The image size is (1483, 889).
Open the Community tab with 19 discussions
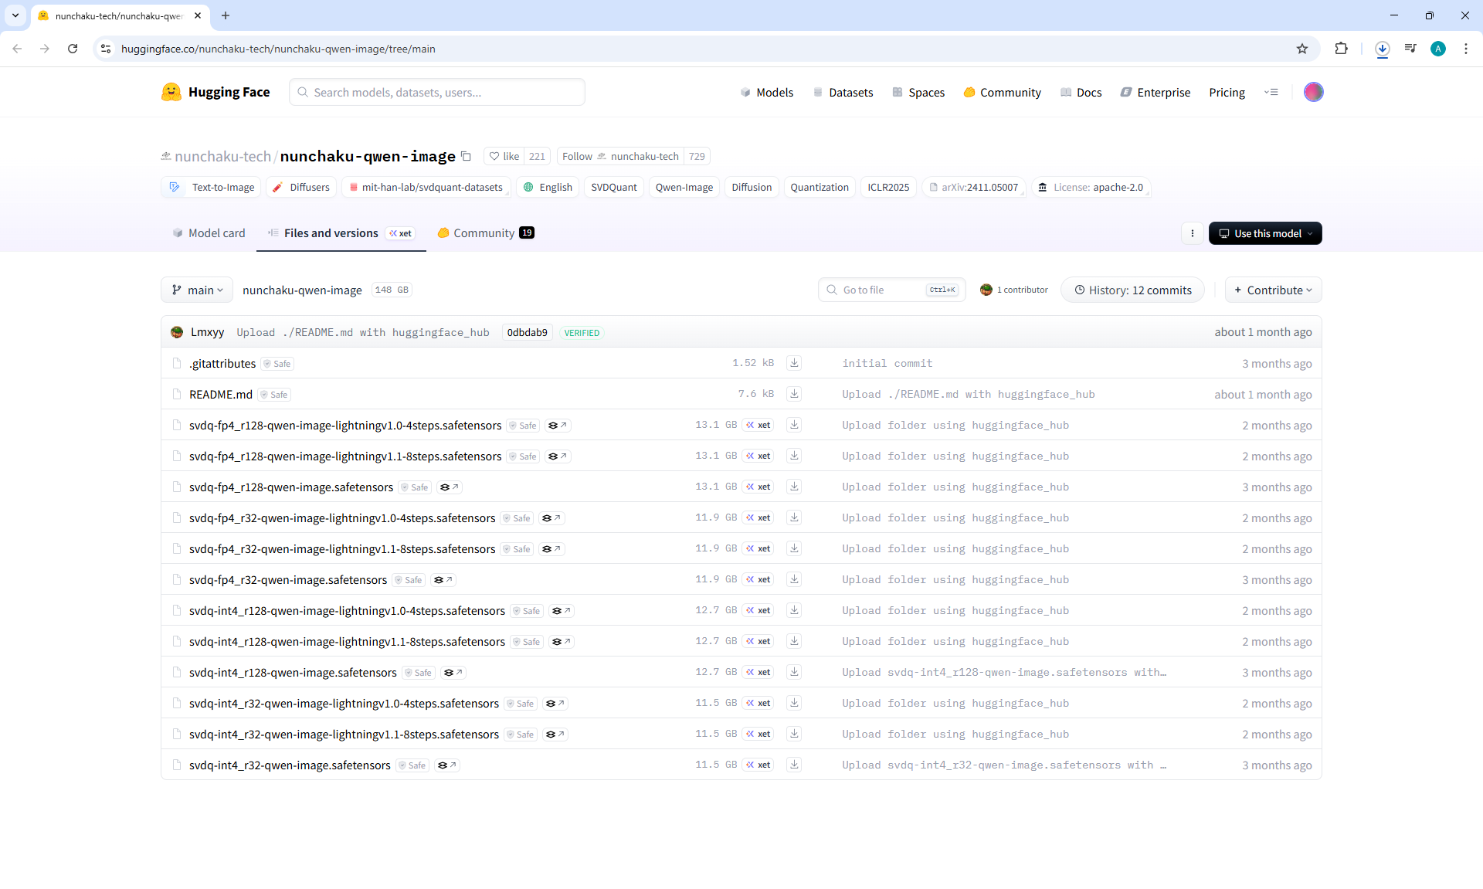(486, 233)
